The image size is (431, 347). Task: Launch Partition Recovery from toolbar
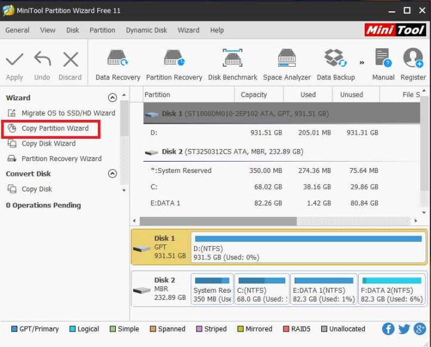(x=174, y=65)
